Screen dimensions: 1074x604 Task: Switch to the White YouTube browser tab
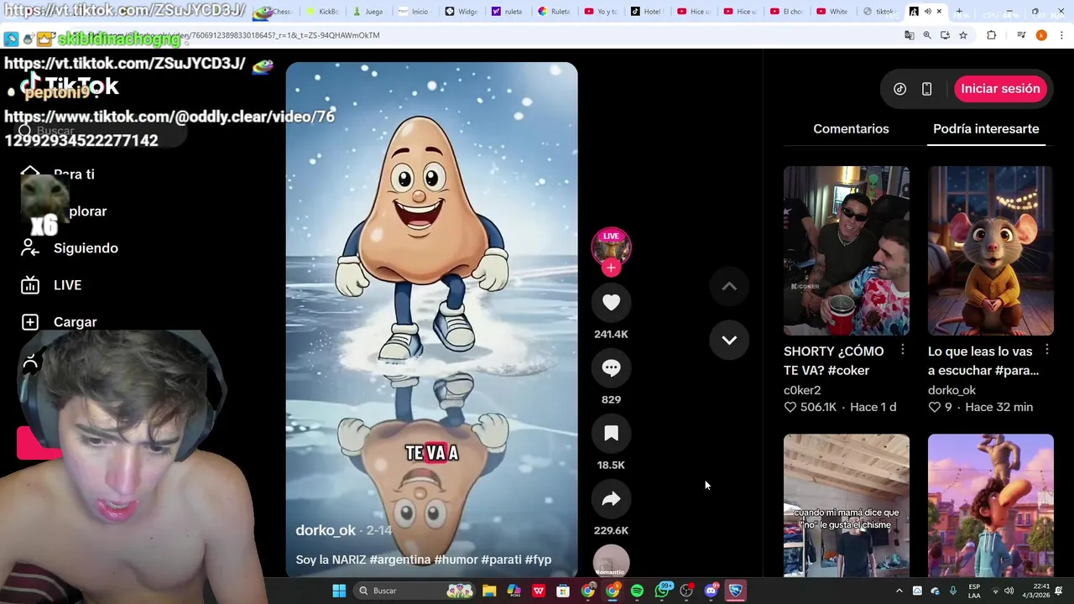click(833, 12)
